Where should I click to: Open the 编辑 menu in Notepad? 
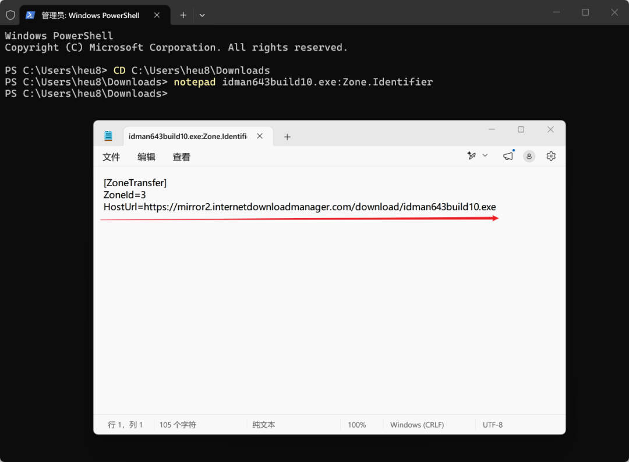pos(146,157)
